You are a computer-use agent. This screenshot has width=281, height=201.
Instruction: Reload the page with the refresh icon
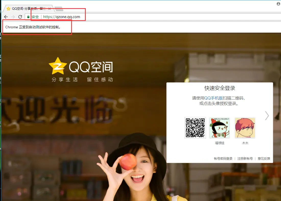coord(20,17)
